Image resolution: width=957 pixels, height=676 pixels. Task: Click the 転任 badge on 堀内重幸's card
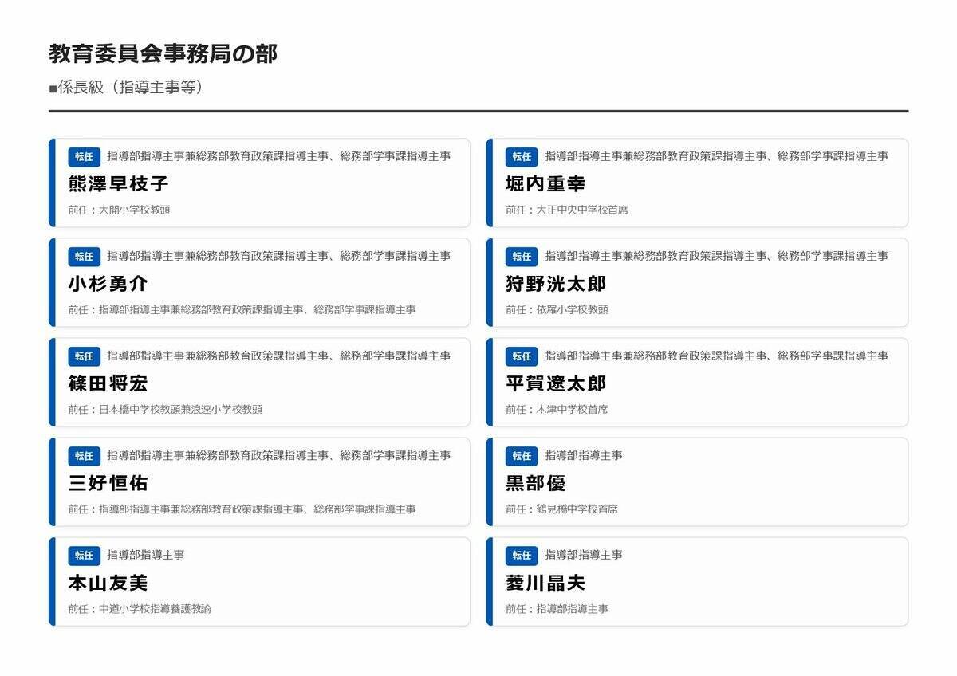point(521,156)
